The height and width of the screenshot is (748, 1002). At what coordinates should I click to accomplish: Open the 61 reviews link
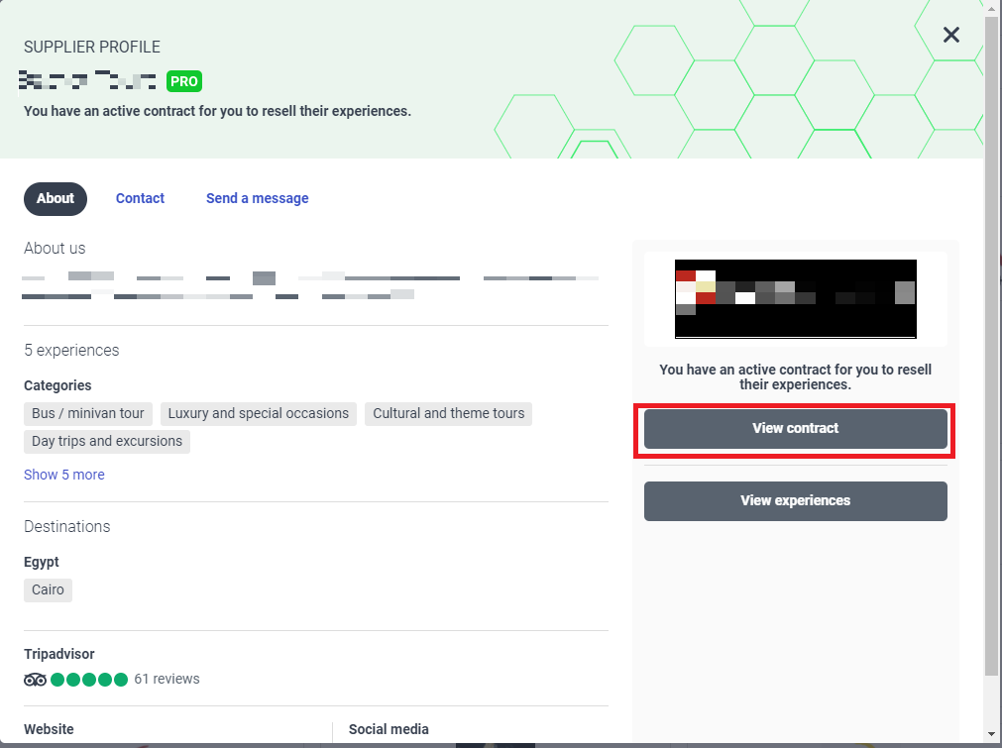(x=167, y=680)
